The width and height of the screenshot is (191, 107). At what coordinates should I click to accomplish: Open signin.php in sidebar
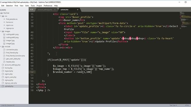(9, 74)
